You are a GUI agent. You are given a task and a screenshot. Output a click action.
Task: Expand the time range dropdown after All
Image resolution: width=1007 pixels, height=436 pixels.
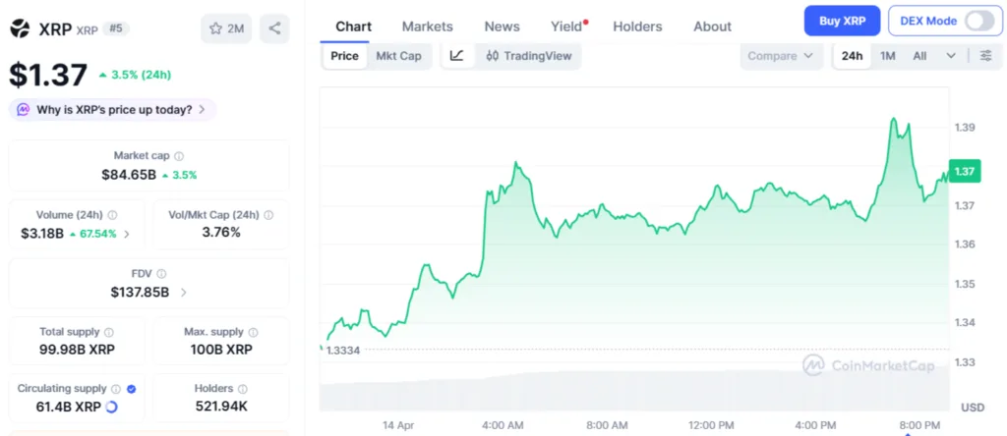point(951,56)
